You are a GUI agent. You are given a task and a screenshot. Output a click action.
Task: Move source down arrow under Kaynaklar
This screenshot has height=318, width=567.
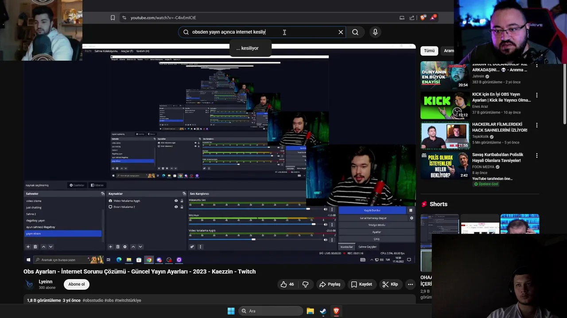tap(140, 247)
